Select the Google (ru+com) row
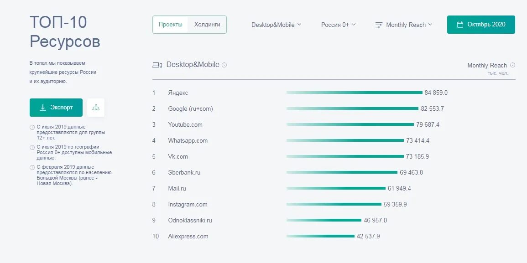 (x=334, y=109)
